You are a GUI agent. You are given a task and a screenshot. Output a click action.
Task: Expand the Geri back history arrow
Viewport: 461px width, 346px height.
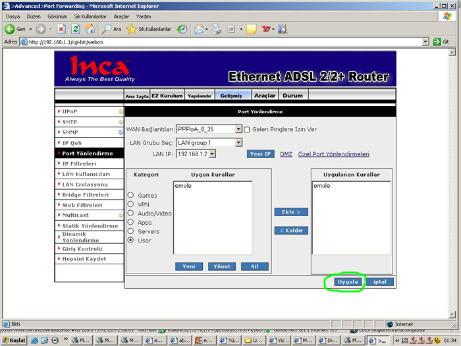[30, 29]
